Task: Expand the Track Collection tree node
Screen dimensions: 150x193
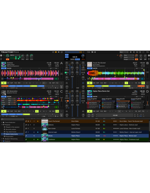Action: pyautogui.click(x=2, y=122)
